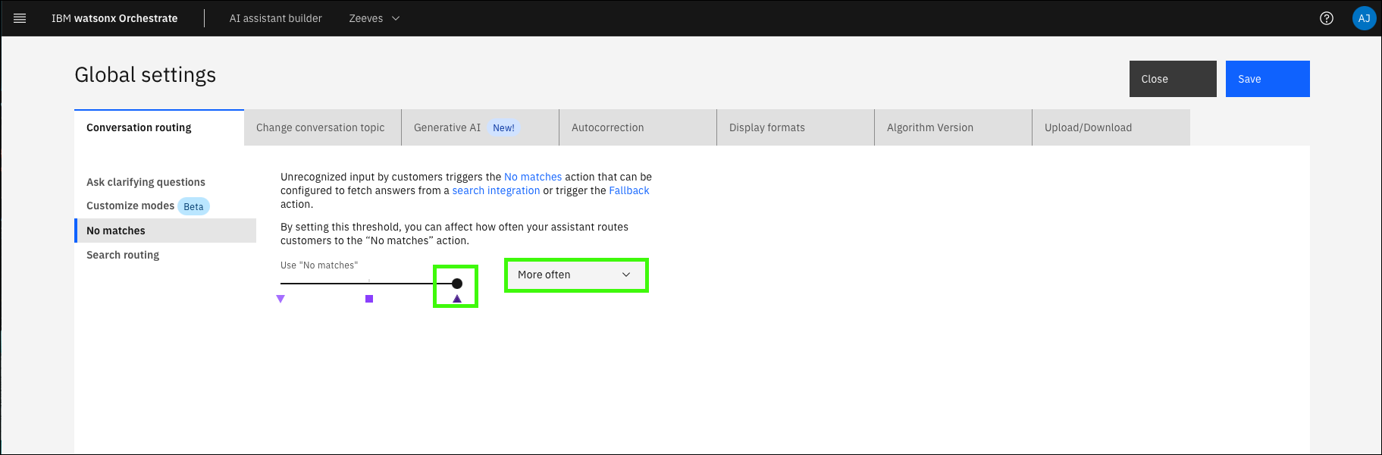Click the downward triangle slider marker
Screen dimensions: 1382x455
pyautogui.click(x=280, y=299)
